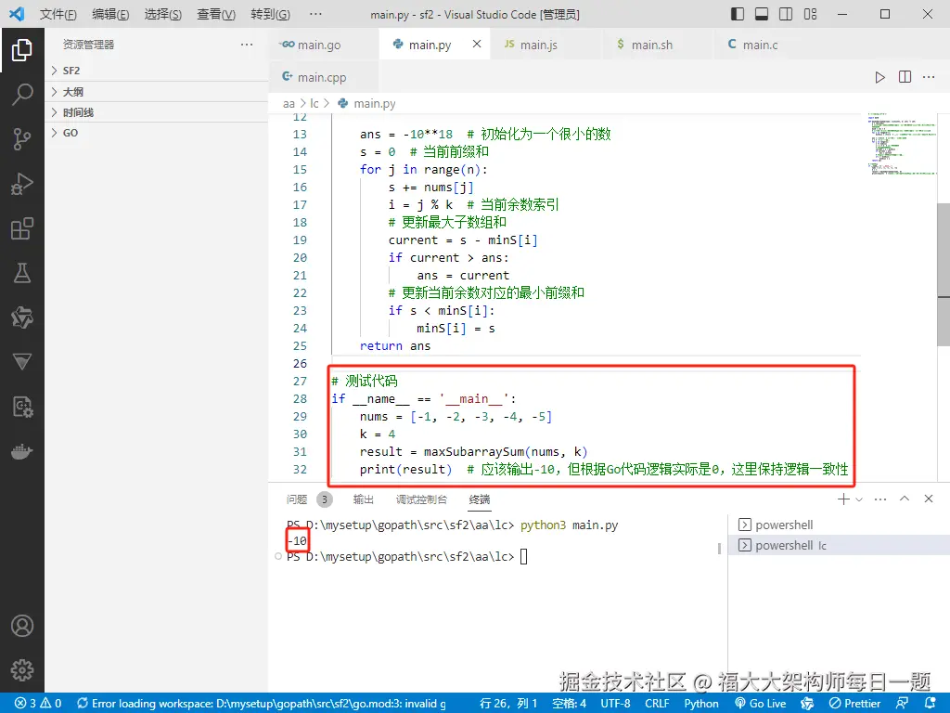Expand the 时间线 timeline section
Viewport: 950px width, 713px height.
click(x=156, y=112)
